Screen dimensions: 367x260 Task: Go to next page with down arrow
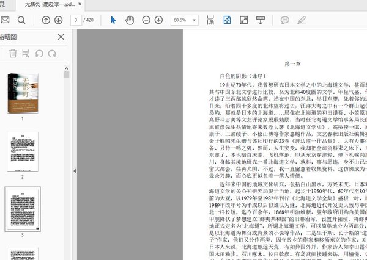point(59,20)
